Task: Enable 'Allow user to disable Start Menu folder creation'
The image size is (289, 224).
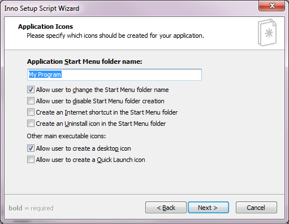Action: (x=31, y=101)
